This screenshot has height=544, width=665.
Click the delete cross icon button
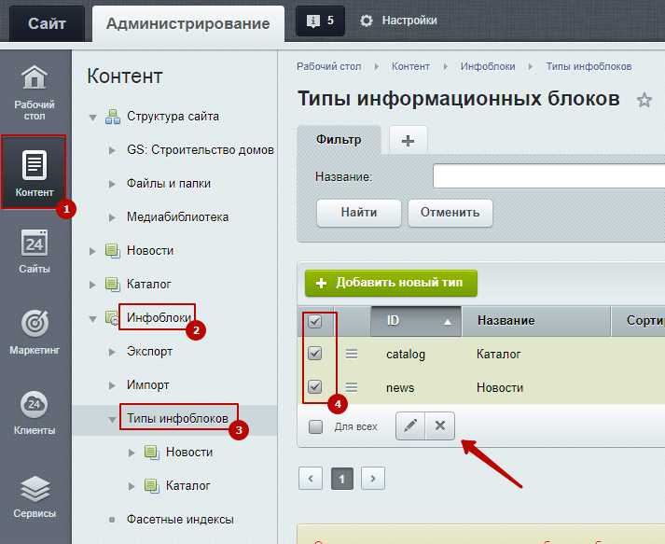[x=440, y=425]
